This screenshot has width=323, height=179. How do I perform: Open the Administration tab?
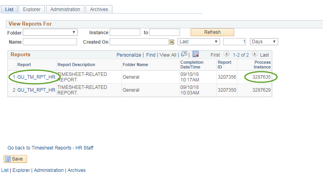(x=65, y=9)
